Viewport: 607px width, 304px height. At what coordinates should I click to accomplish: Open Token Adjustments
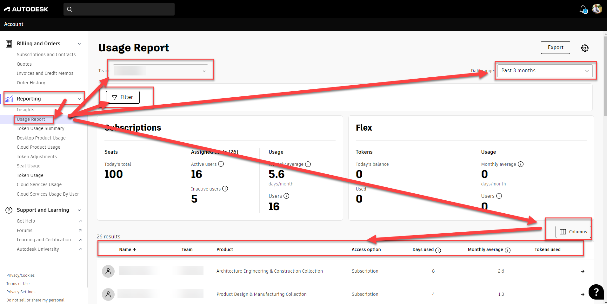[x=37, y=157]
